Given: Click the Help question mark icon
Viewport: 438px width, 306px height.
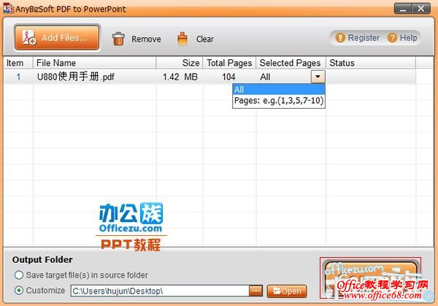Looking at the screenshot, I should [392, 38].
